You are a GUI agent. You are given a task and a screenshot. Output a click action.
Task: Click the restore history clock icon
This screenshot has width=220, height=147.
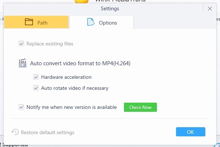click(x=15, y=132)
